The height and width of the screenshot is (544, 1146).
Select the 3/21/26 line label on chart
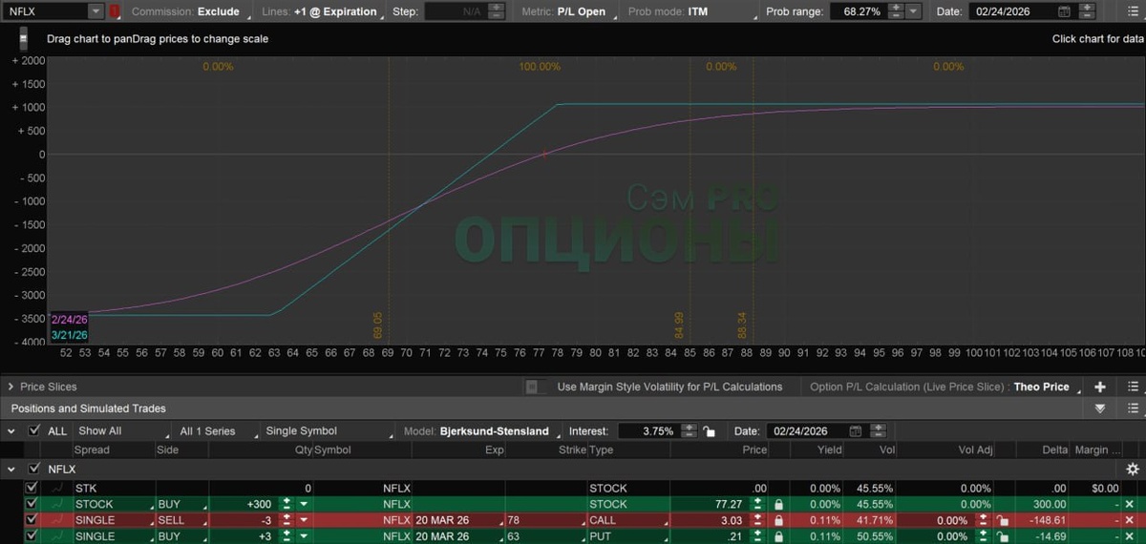click(70, 335)
